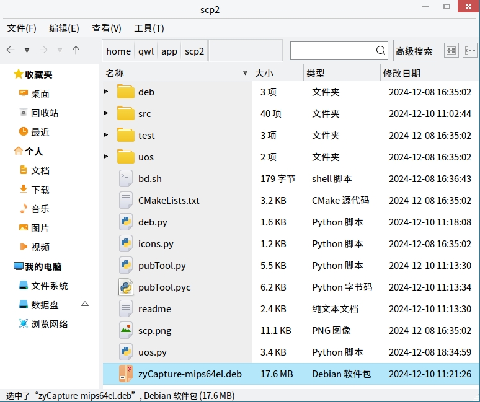Select the zyCapture-mips64el.deb package icon

click(126, 374)
